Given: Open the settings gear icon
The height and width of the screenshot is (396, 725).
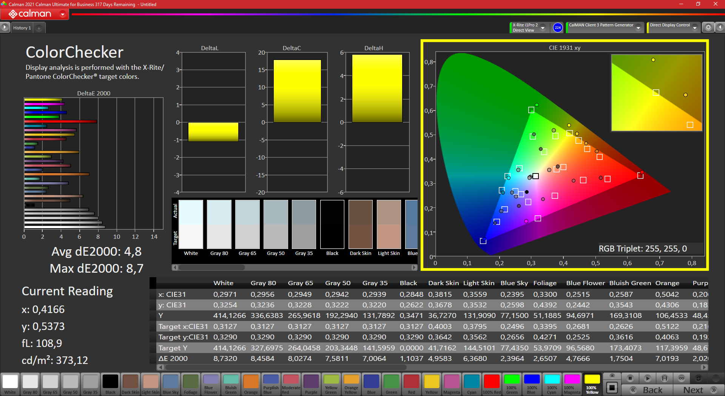Looking at the screenshot, I should (708, 28).
